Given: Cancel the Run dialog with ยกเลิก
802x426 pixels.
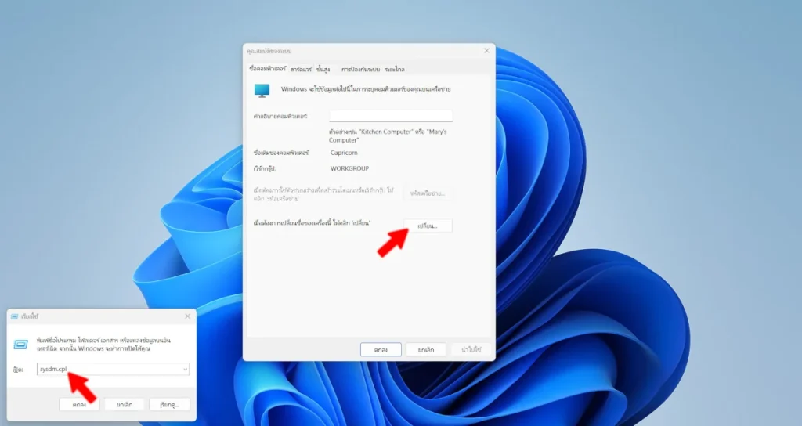Looking at the screenshot, I should 125,404.
